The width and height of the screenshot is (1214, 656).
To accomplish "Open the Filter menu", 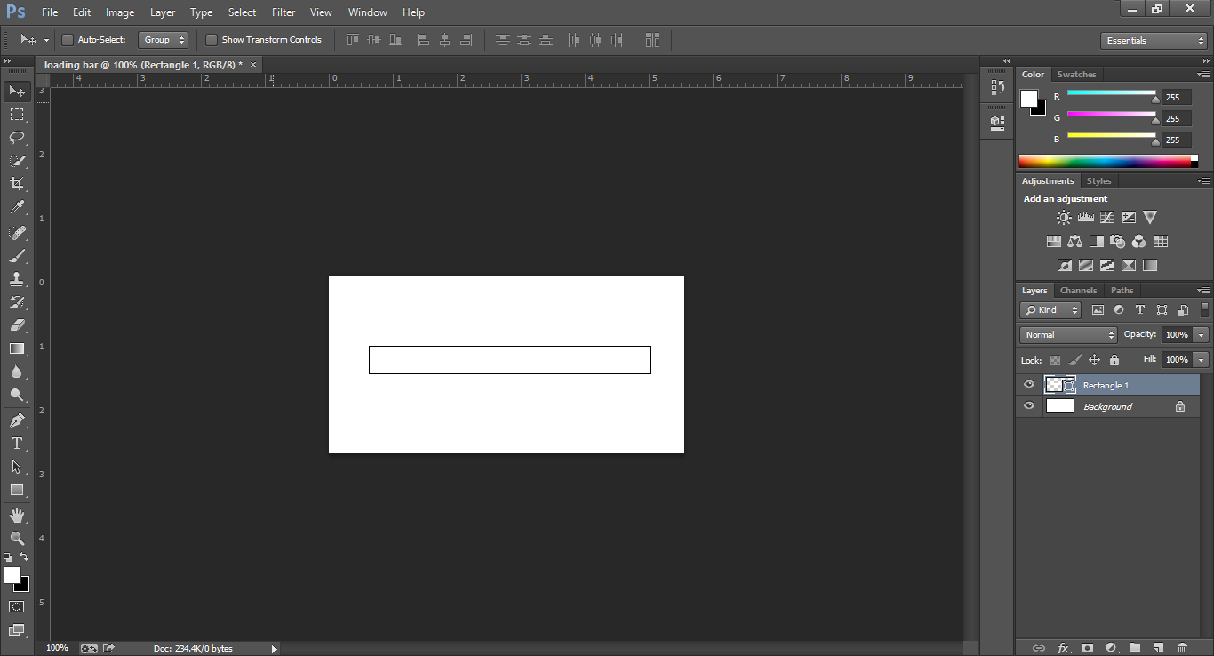I will pyautogui.click(x=283, y=12).
